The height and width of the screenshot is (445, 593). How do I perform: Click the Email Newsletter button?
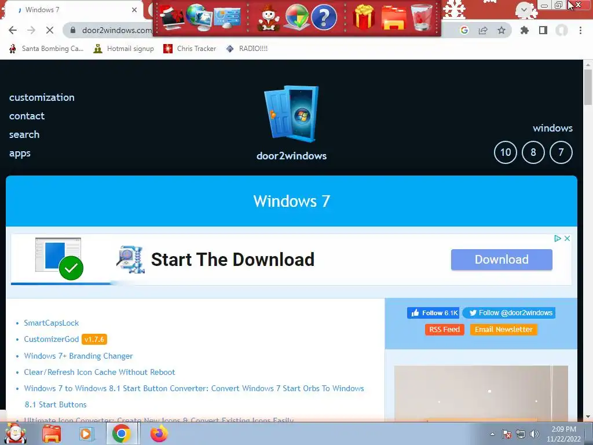click(503, 329)
